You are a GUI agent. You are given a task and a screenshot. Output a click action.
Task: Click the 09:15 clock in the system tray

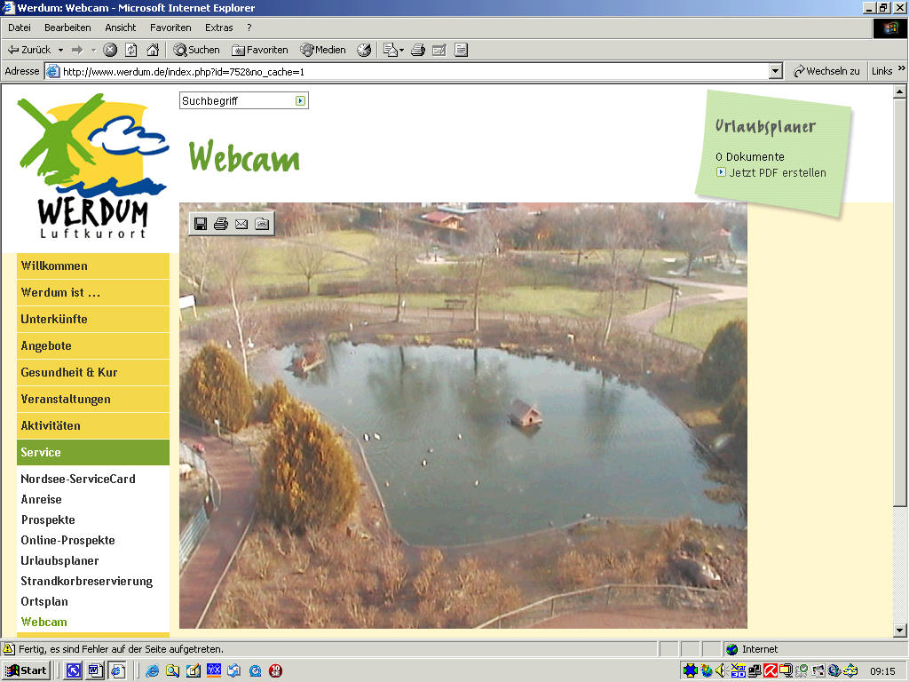(x=882, y=671)
